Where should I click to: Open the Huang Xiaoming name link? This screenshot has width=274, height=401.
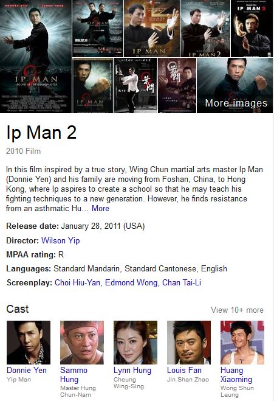point(236,375)
